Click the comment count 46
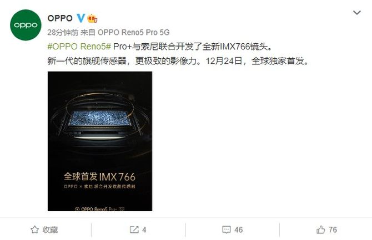 238,229
